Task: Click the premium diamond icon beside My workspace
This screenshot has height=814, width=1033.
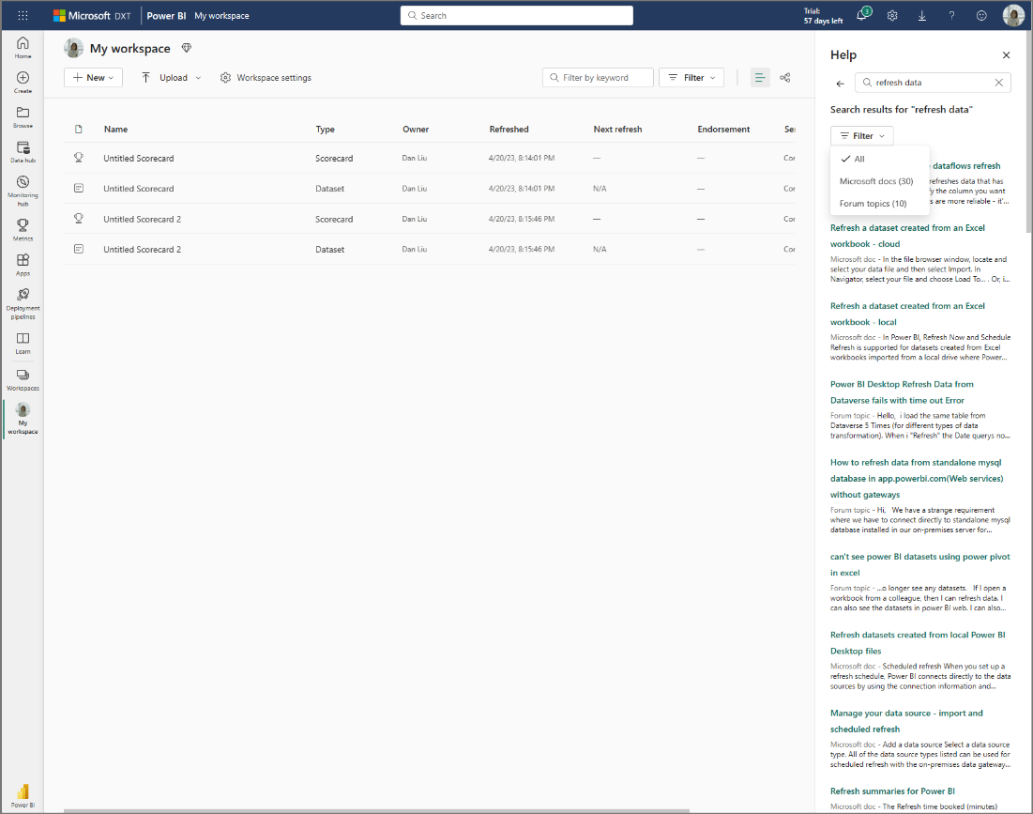Action: point(187,48)
